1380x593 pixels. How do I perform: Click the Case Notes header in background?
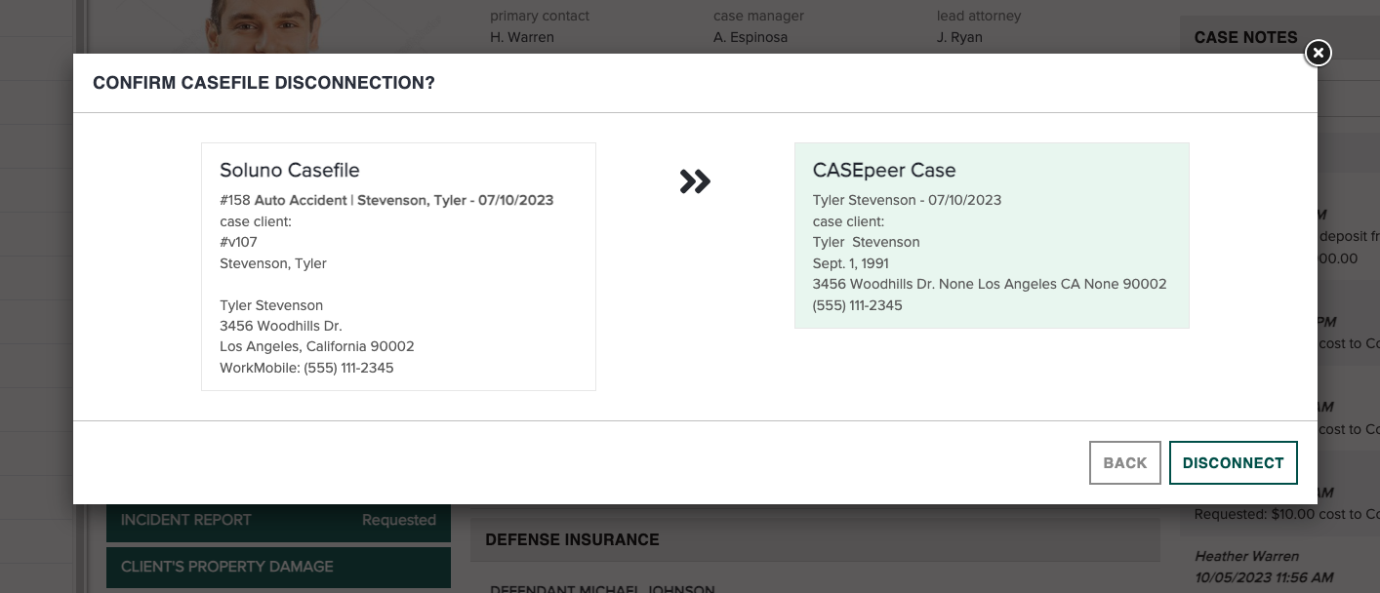click(x=1246, y=37)
